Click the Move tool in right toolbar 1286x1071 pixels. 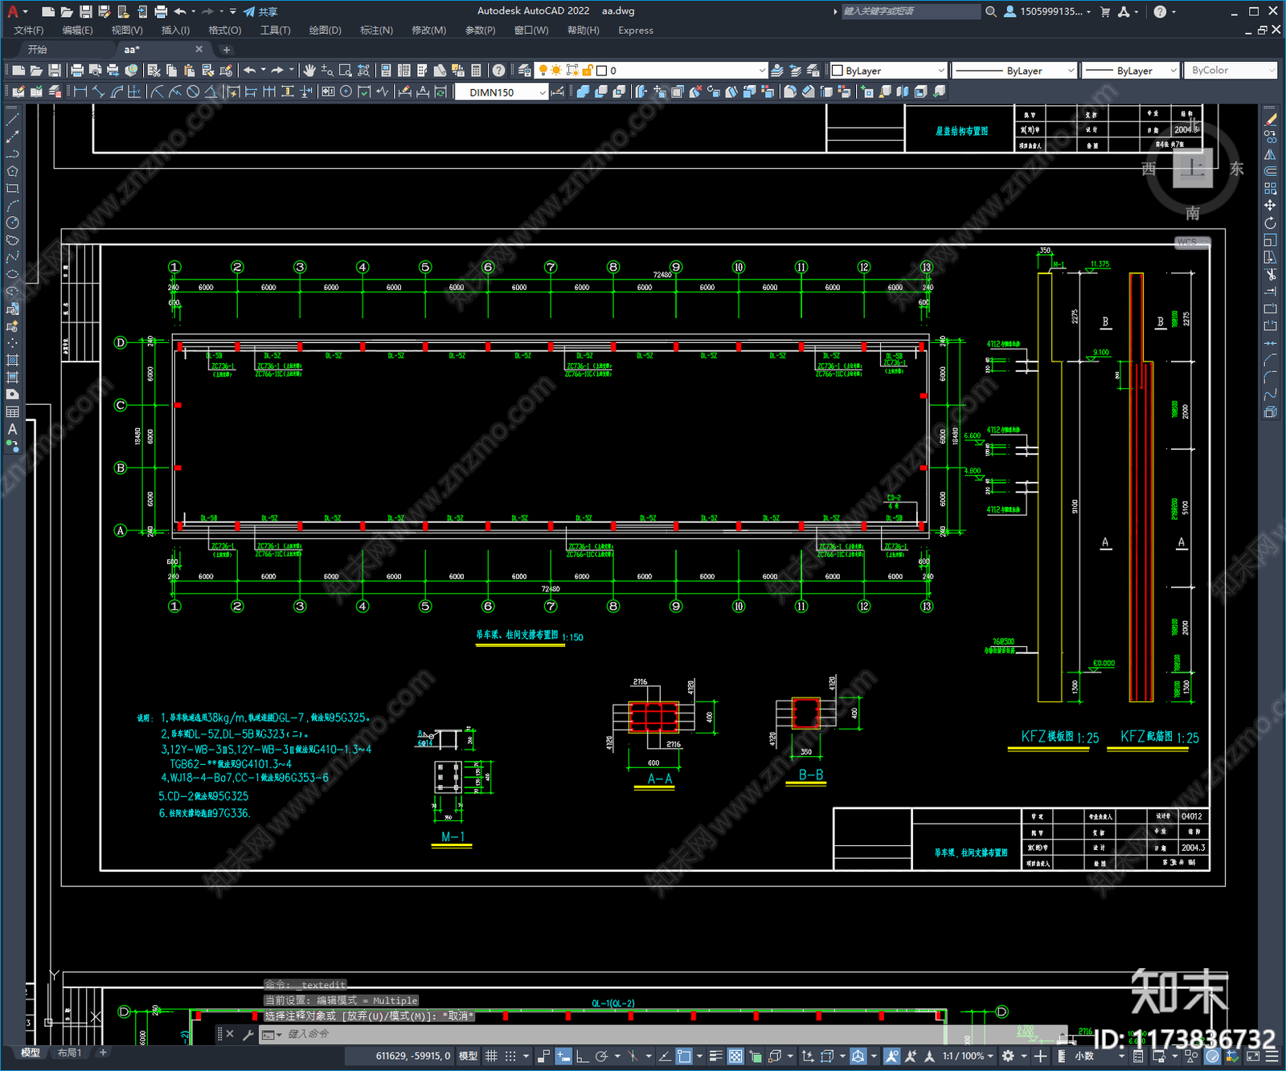point(1270,206)
